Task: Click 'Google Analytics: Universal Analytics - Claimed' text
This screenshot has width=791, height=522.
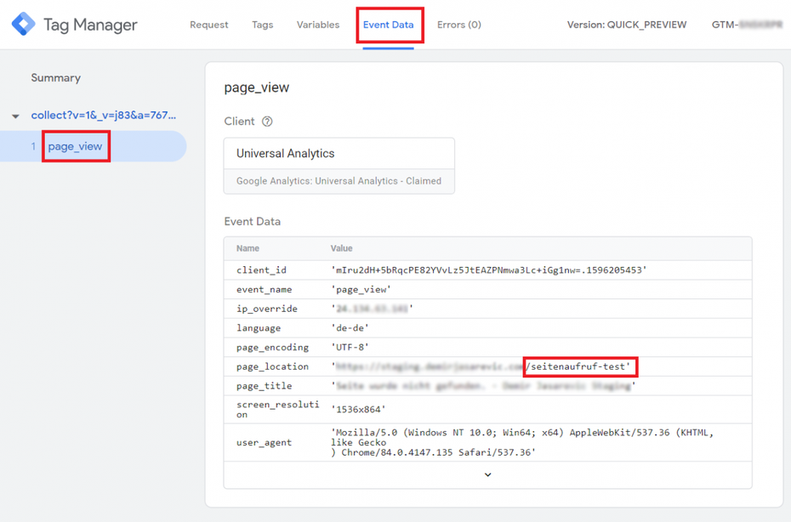Action: [x=339, y=181]
